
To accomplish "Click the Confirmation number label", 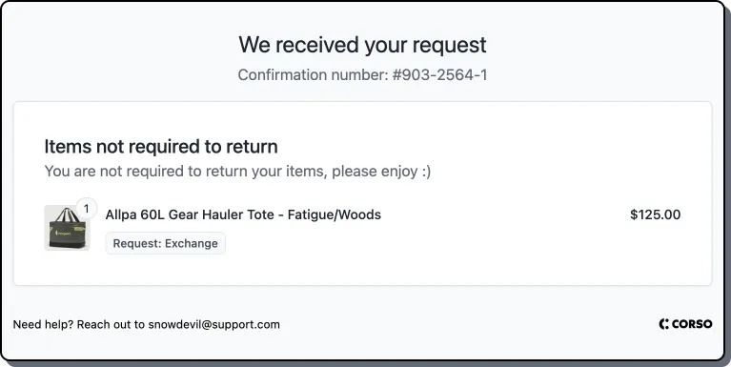I will point(313,75).
